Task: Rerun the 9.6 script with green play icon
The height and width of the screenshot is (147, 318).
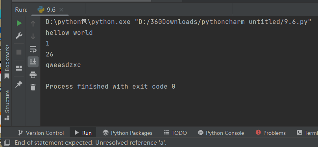Action: click(19, 23)
